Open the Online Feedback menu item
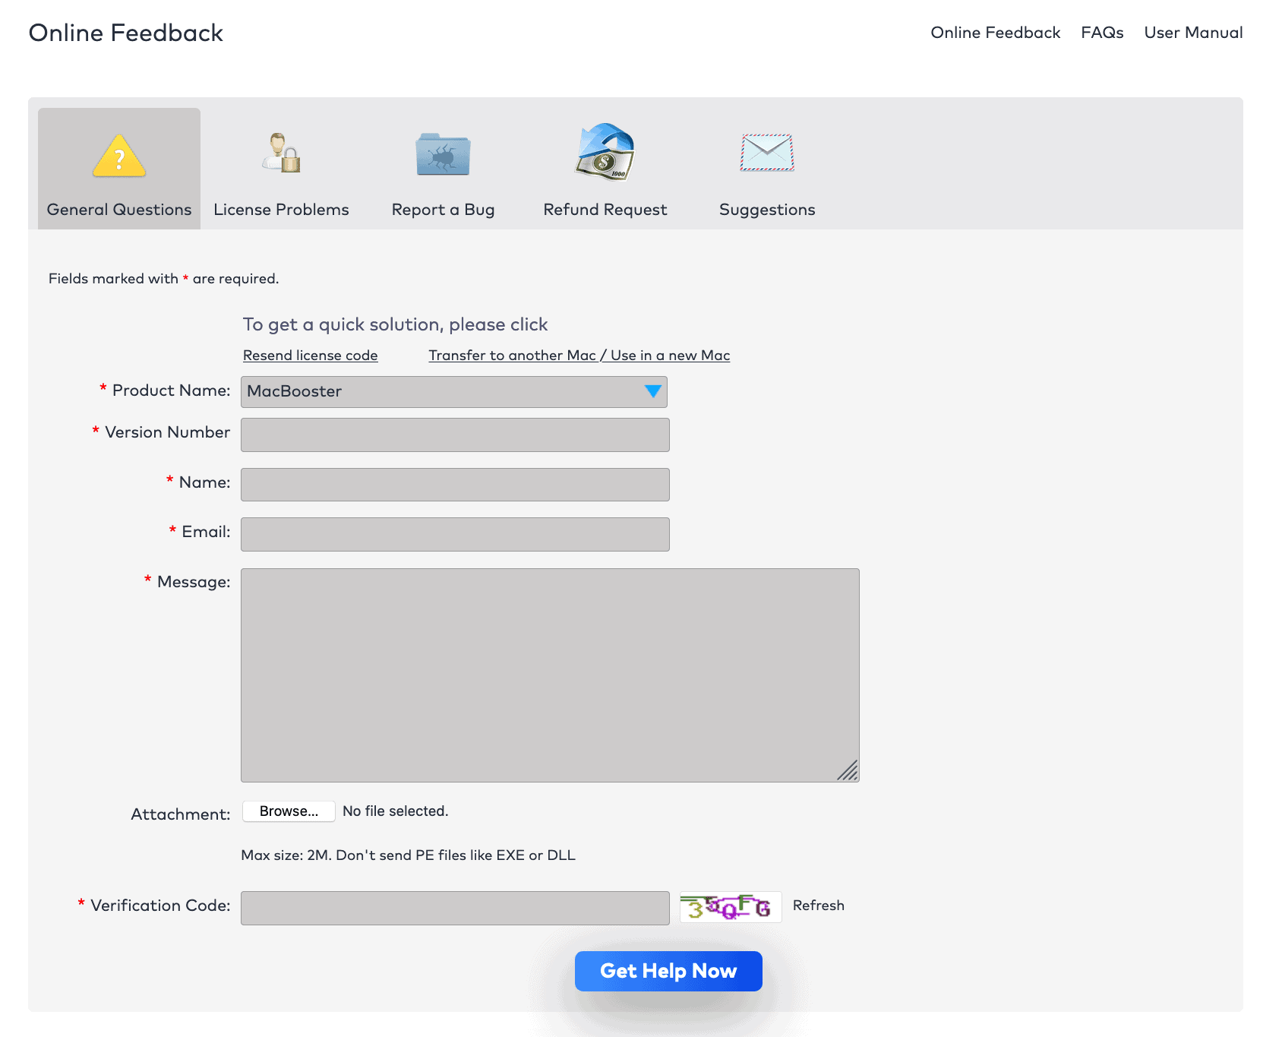 [x=996, y=32]
